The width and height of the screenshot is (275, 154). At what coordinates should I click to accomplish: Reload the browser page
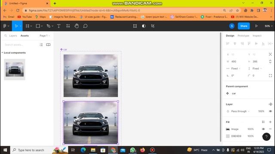pos(18,10)
